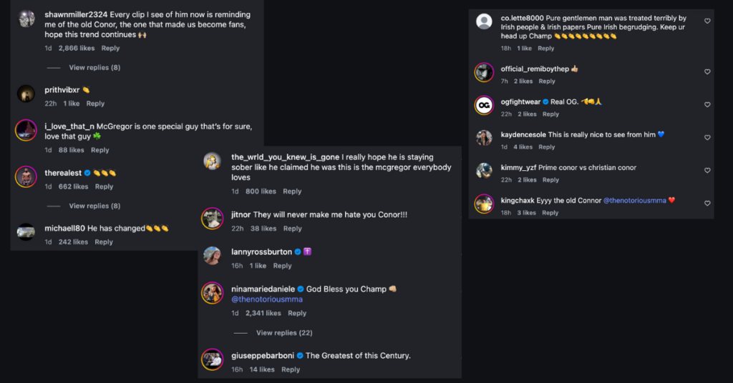Click the heart next to official_remiboythep's comment
This screenshot has width=733, height=383.
click(x=707, y=72)
